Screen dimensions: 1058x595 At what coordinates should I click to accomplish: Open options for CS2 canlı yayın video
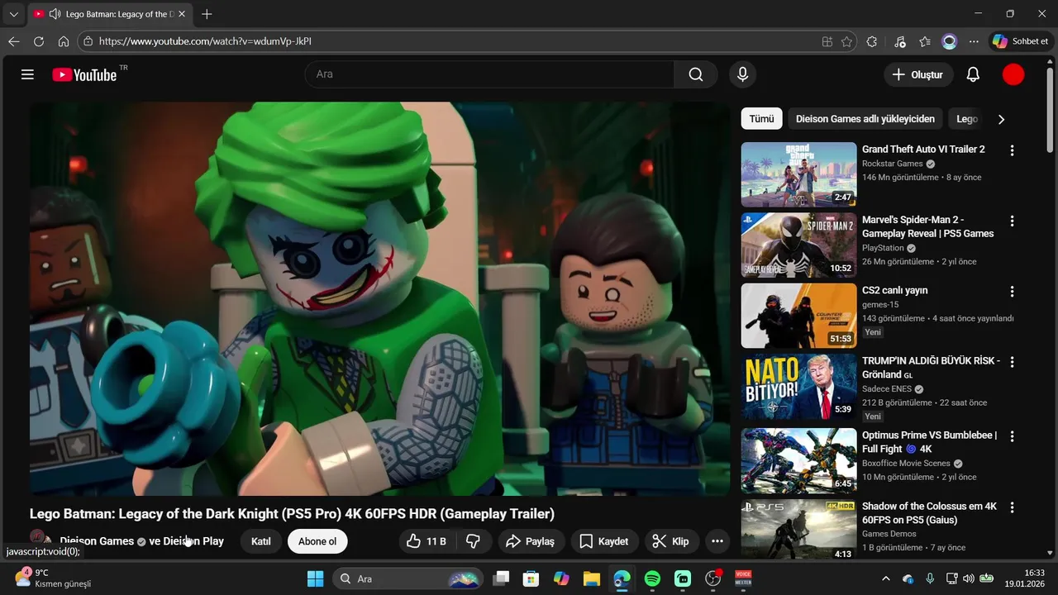point(1012,292)
